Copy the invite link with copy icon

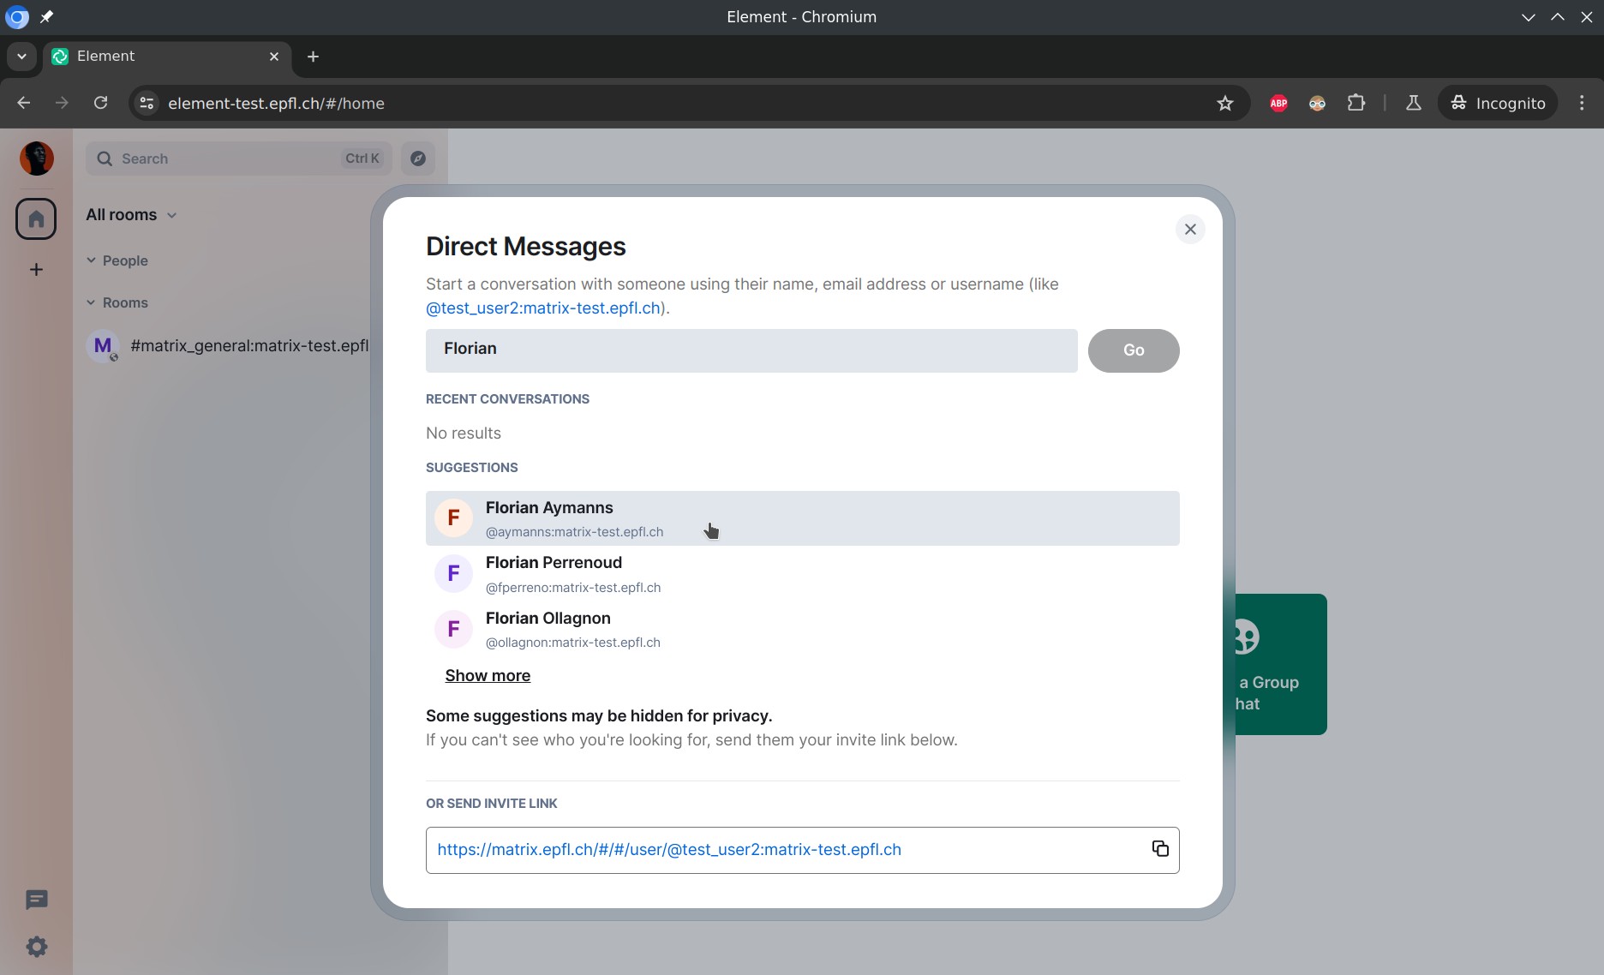(1159, 848)
